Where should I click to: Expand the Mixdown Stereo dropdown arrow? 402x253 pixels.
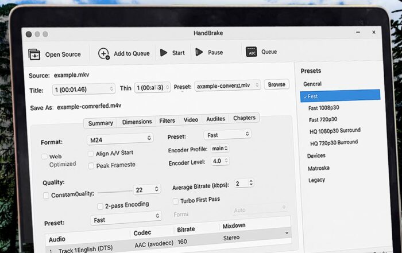[287, 233]
